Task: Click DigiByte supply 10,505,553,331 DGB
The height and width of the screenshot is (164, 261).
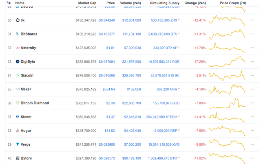Action: (x=164, y=61)
